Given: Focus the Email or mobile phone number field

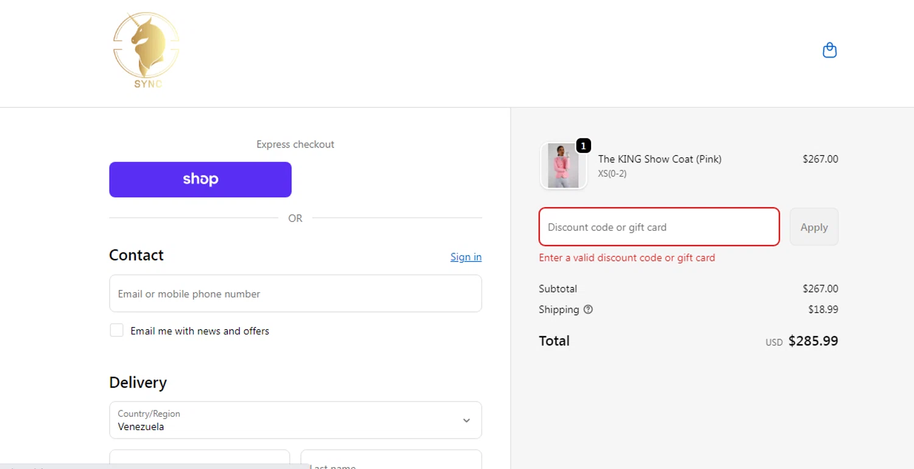Looking at the screenshot, I should (x=296, y=294).
